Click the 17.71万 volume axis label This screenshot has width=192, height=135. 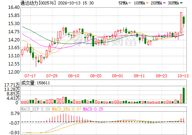coord(12,85)
